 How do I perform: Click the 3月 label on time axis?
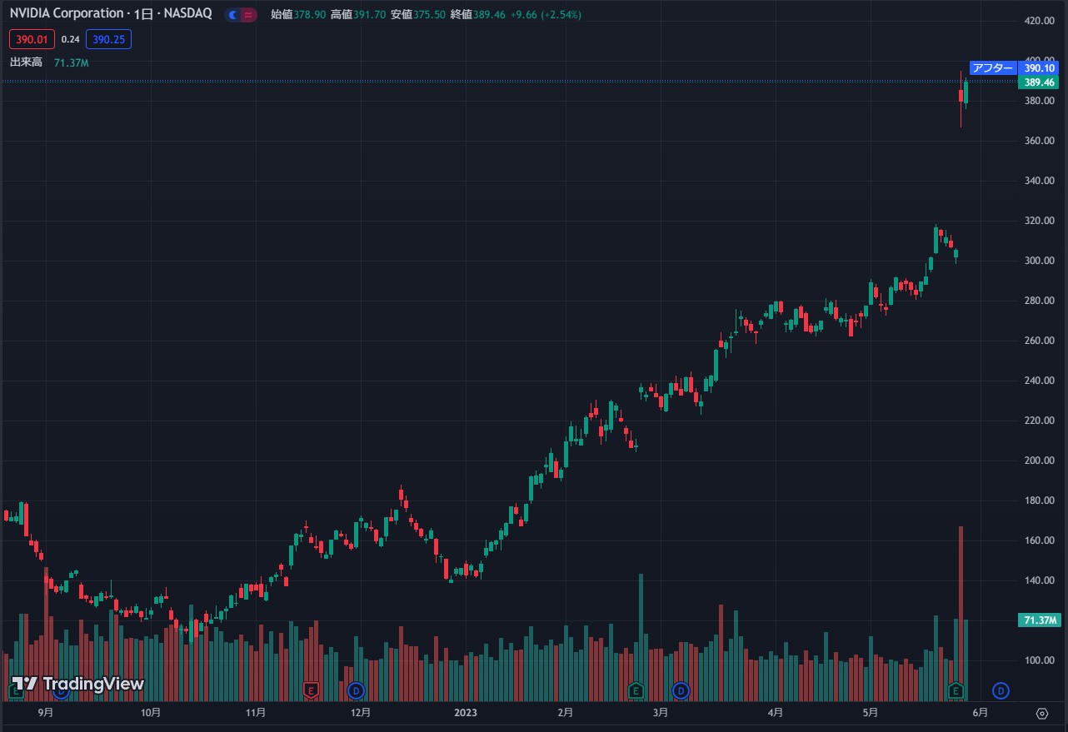661,713
